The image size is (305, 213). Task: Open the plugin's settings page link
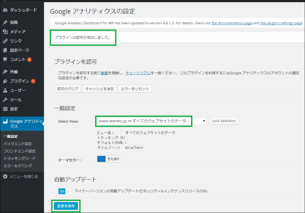[281, 23]
